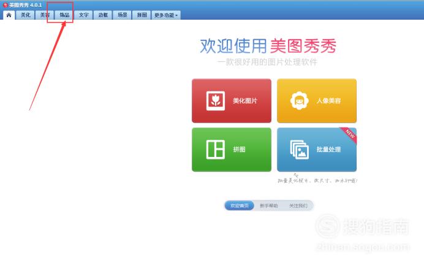Click the 一款很好用的图片处理软件 subtitle
Image resolution: width=424 pixels, height=268 pixels.
pos(267,62)
